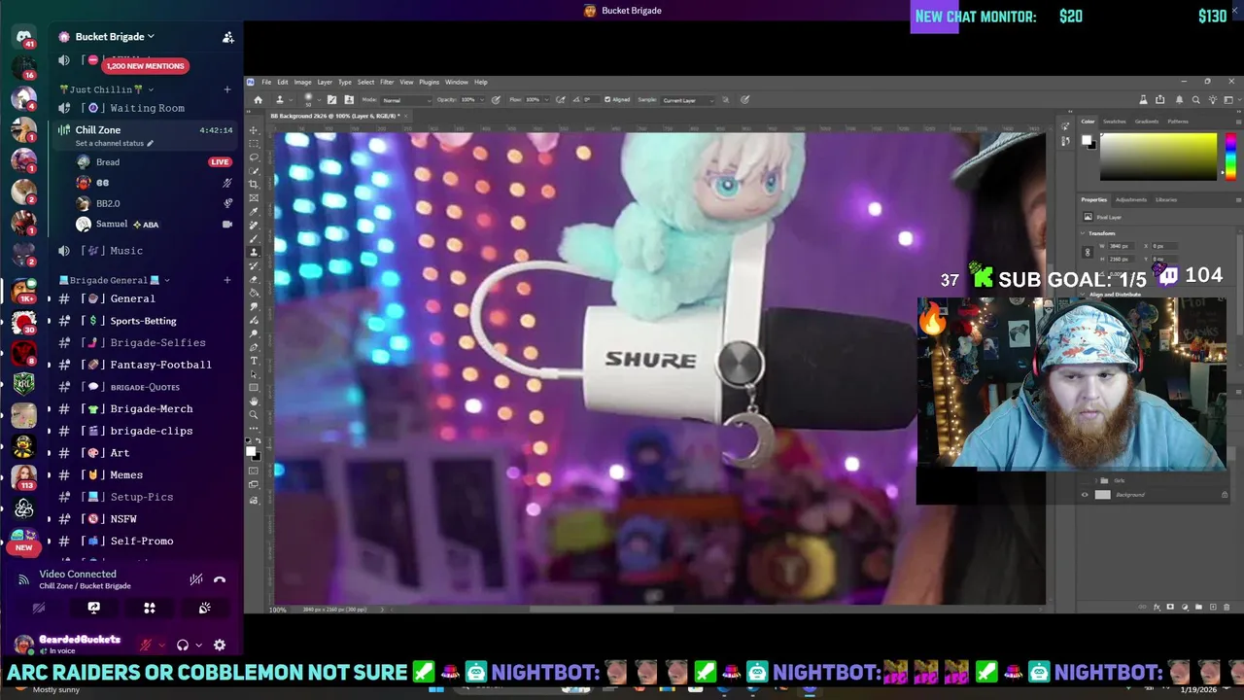Close the BB Background document tab
Image resolution: width=1244 pixels, height=700 pixels.
pos(405,116)
